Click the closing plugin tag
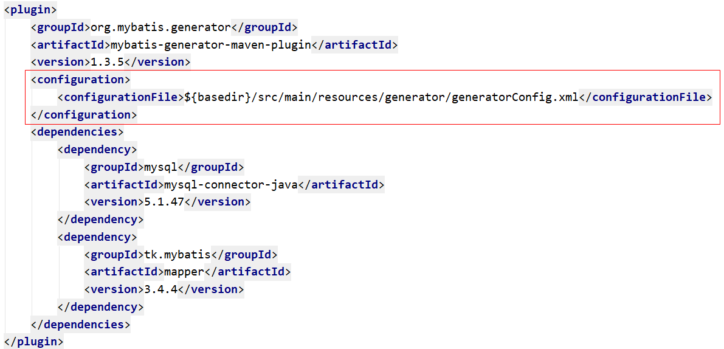 pos(33,342)
